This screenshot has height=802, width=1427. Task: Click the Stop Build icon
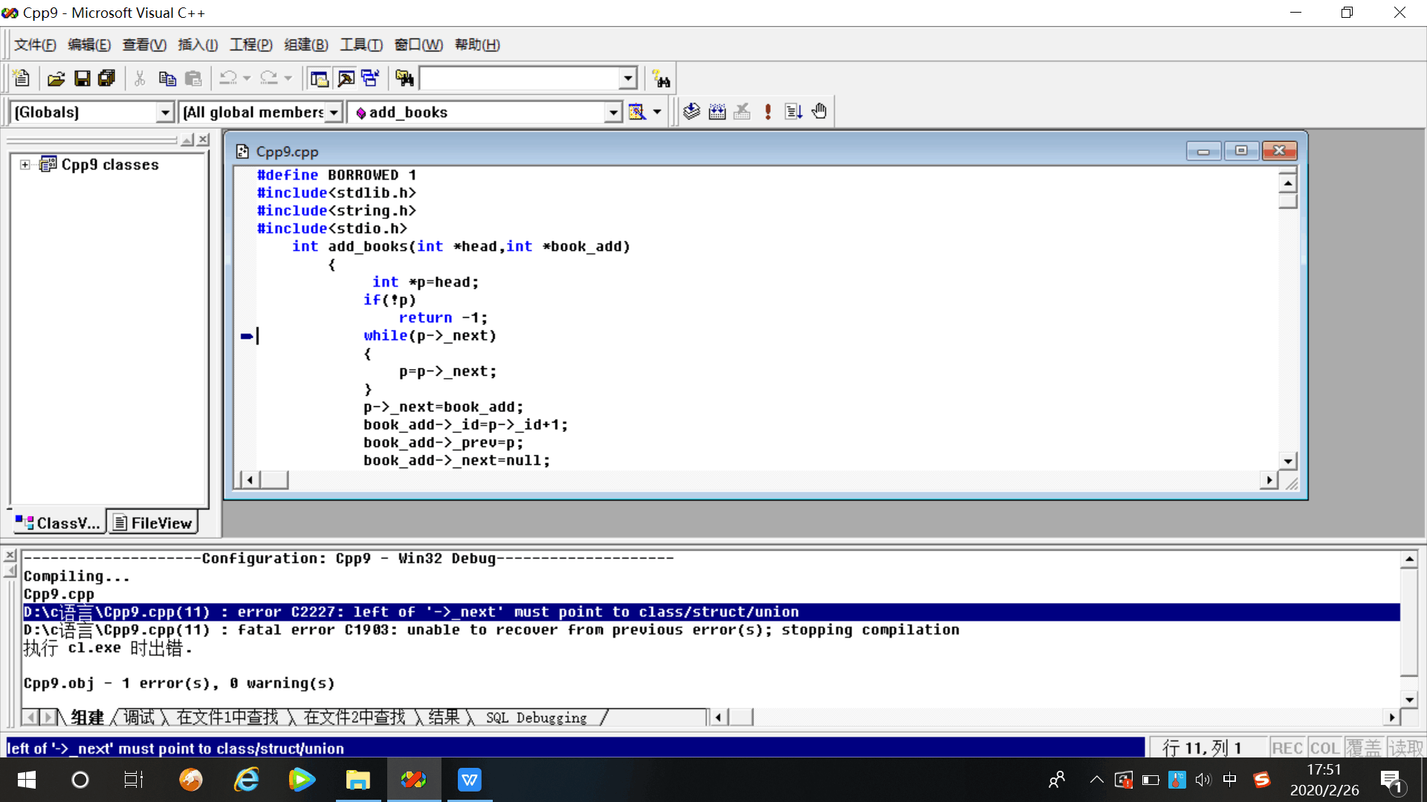pyautogui.click(x=742, y=111)
